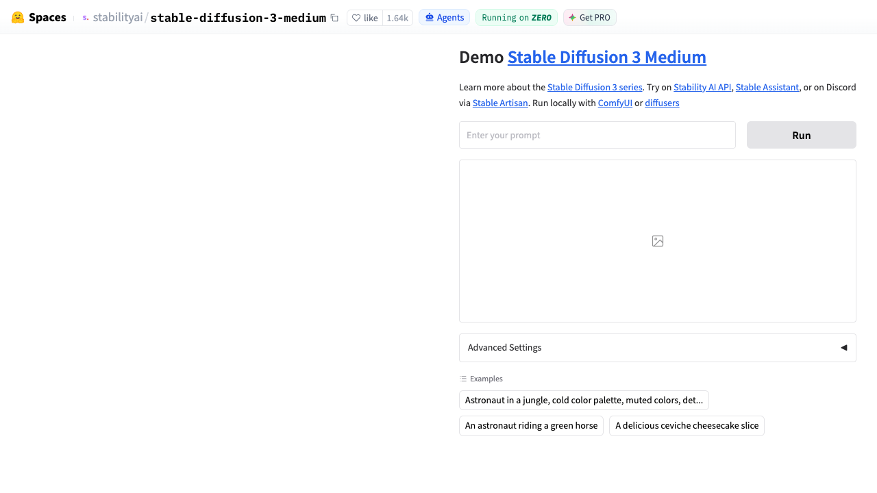Pick A delicious ceviche cheesecake slice example

(687, 426)
